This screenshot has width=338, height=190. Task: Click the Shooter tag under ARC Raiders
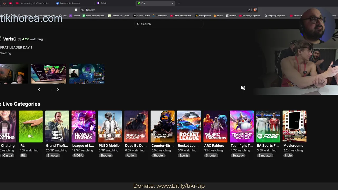[x=211, y=155]
